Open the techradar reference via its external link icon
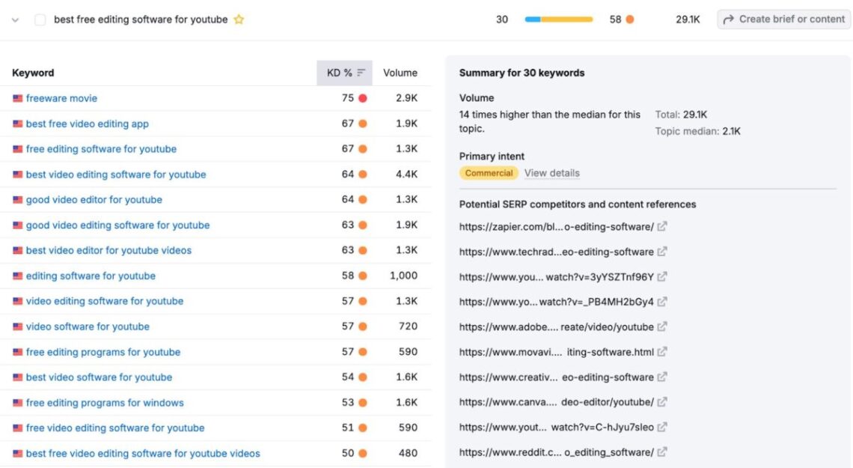 point(661,252)
